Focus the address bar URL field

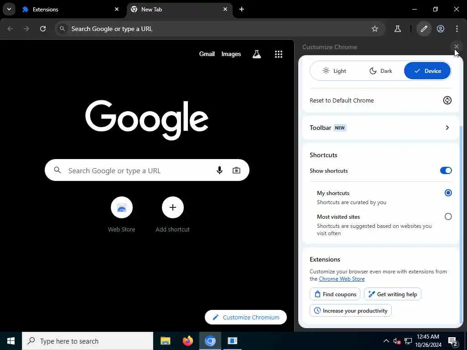pyautogui.click(x=219, y=29)
